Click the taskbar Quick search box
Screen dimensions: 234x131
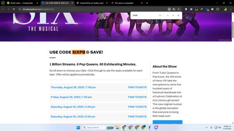[x=98, y=127]
